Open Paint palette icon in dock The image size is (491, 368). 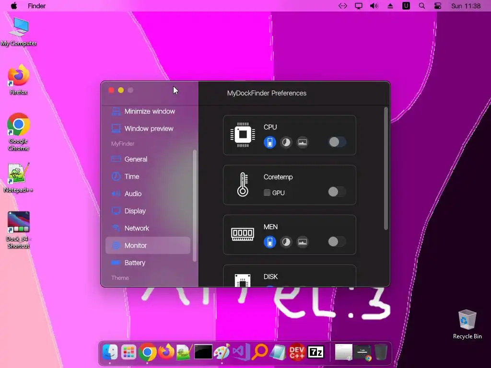pyautogui.click(x=222, y=352)
